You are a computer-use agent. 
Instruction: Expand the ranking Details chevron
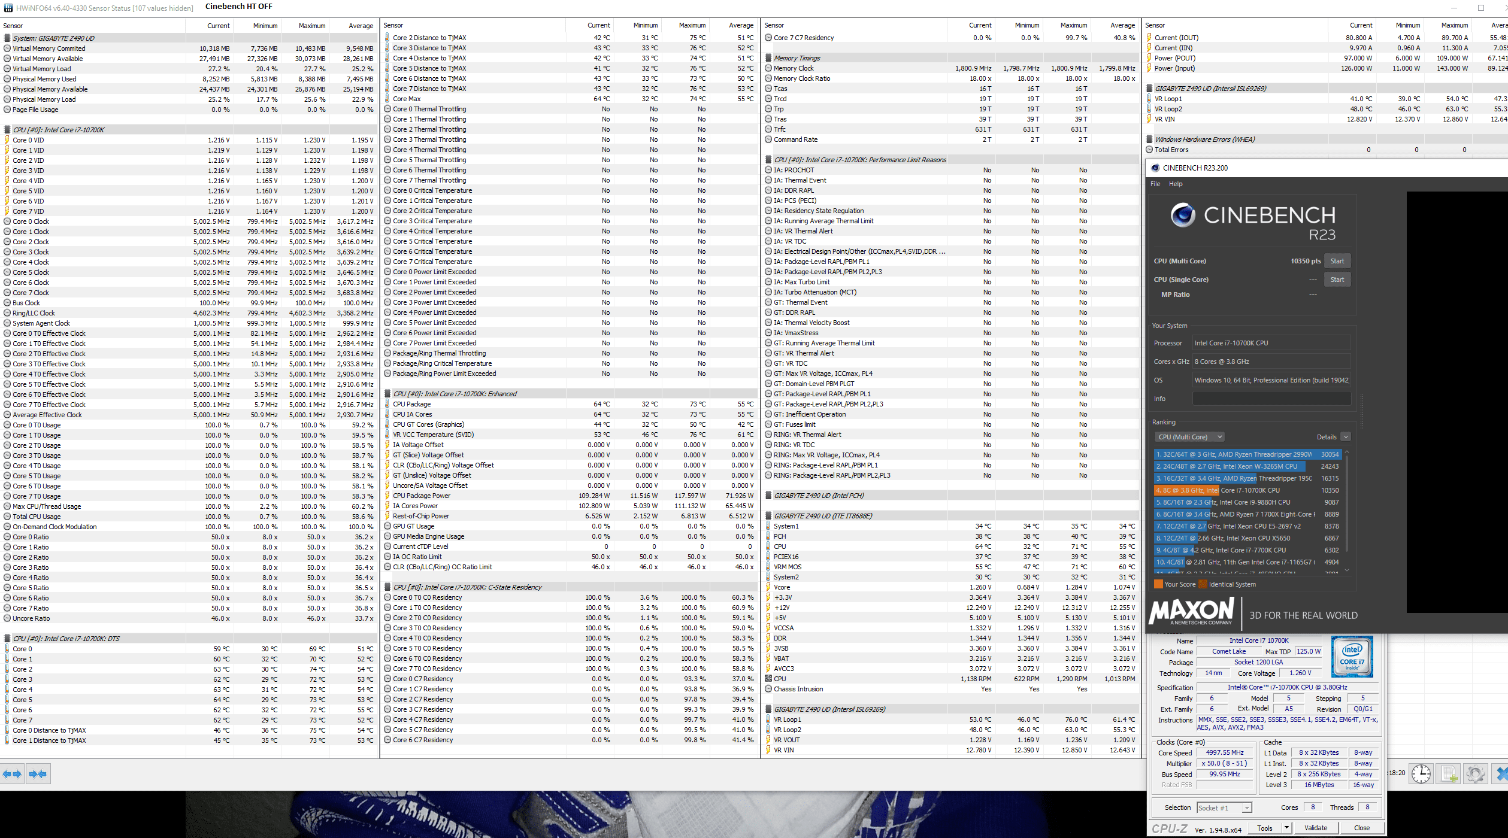click(x=1346, y=437)
